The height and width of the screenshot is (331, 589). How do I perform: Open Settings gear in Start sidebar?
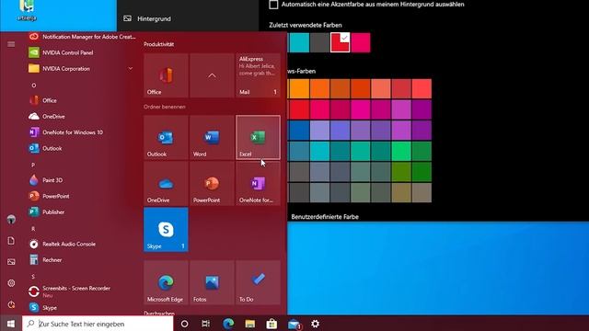click(x=11, y=283)
